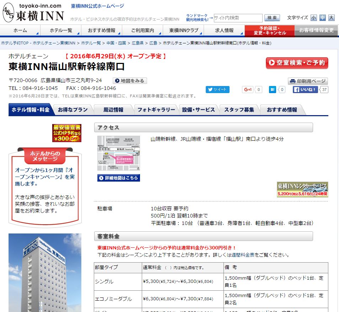Click the 東横INN公式ホームページ header link
Viewport: 339px width, 312px height.
[97, 6]
